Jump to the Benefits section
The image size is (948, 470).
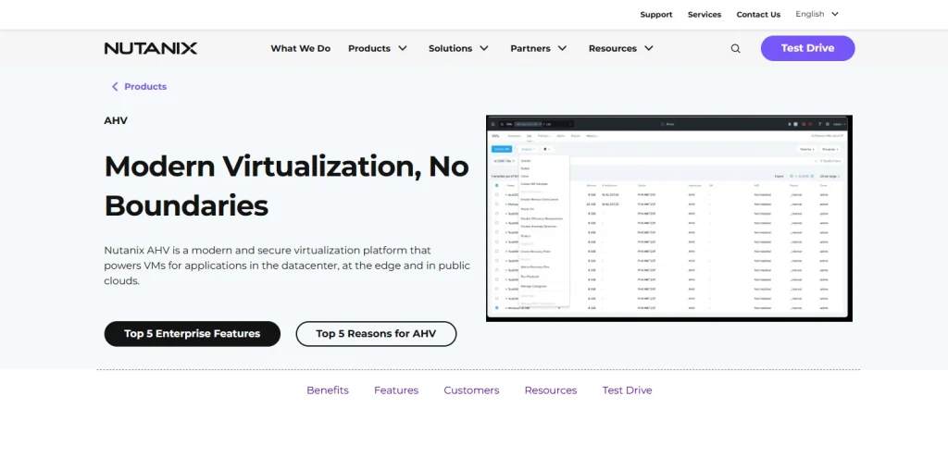click(x=328, y=390)
